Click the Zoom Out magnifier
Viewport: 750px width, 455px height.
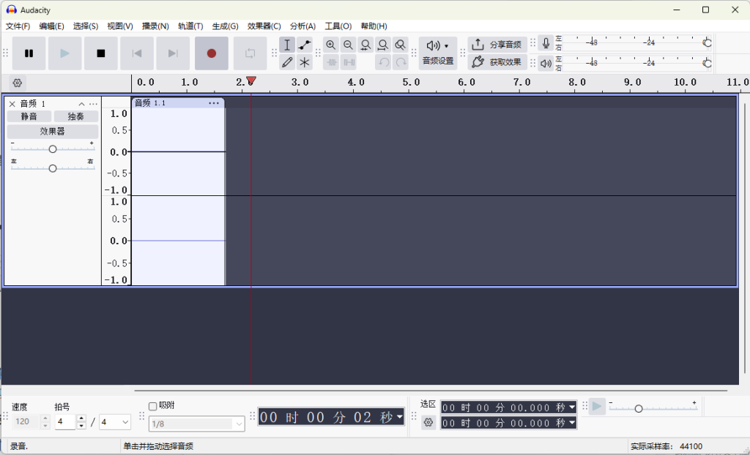pos(349,45)
